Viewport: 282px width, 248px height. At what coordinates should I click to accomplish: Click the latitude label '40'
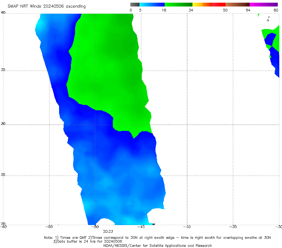[3, 13]
